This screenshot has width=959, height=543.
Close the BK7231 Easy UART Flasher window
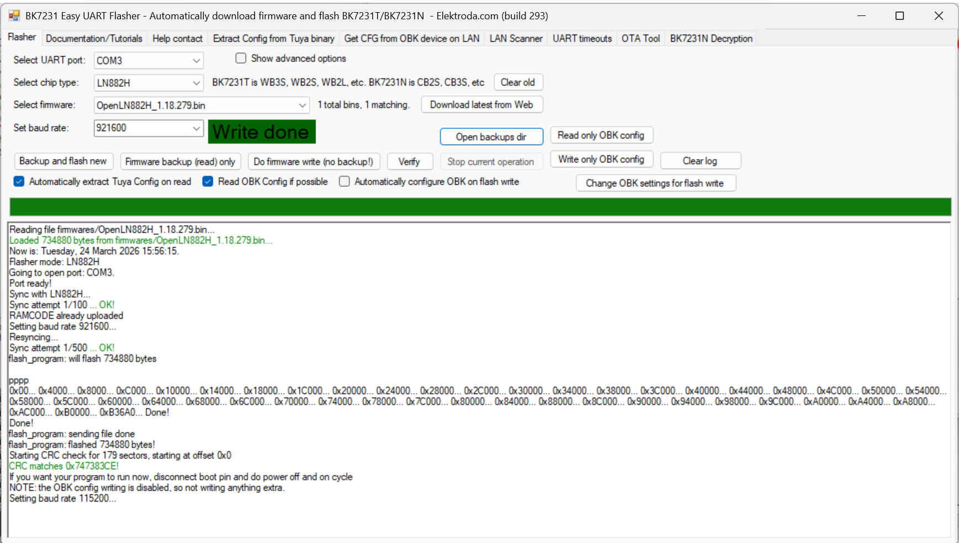tap(939, 16)
